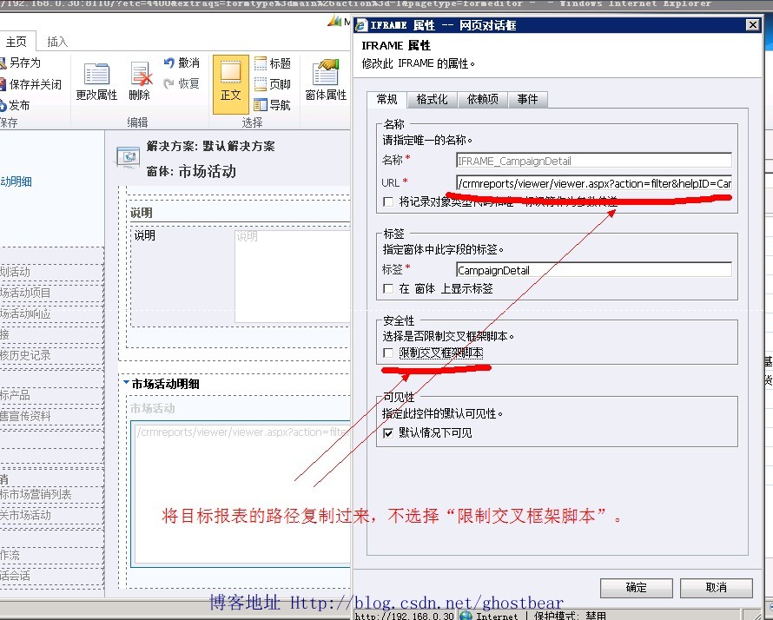Image resolution: width=773 pixels, height=620 pixels.
Task: Toggle 默认情况下可见 checkbox
Action: click(388, 433)
